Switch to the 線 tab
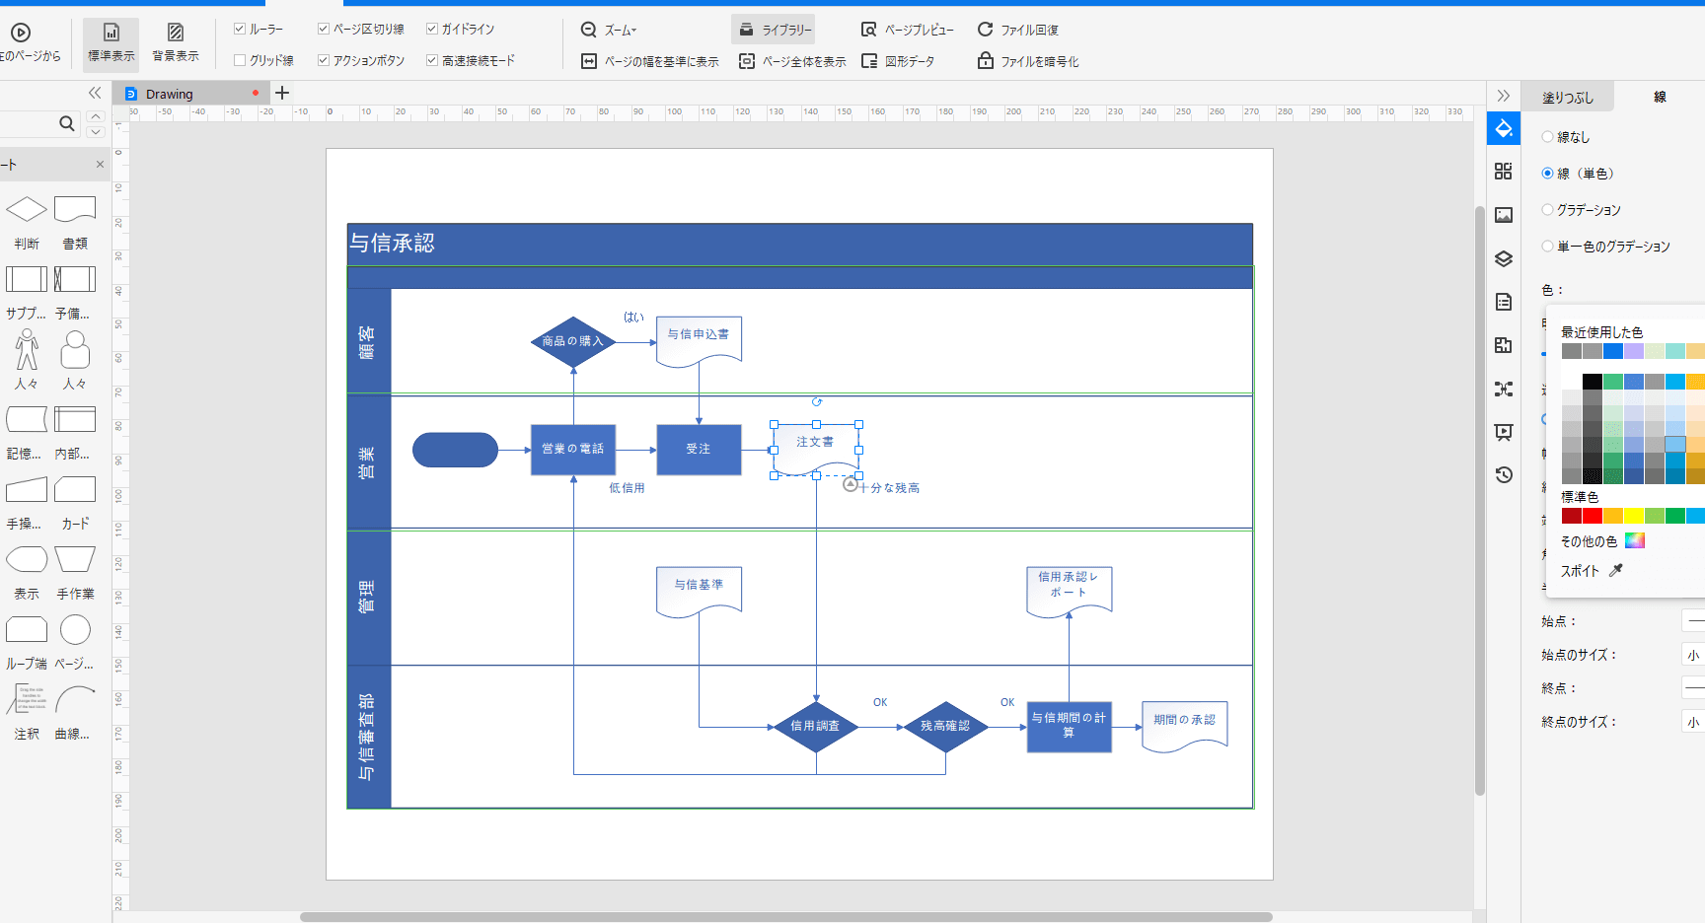Screen dimensions: 1705x923 [1660, 97]
